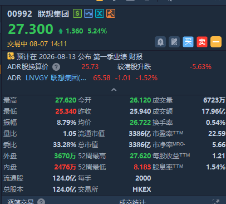Click the -5.63% 较港股升跌 value
This screenshot has height=204, width=226.
[x=200, y=67]
